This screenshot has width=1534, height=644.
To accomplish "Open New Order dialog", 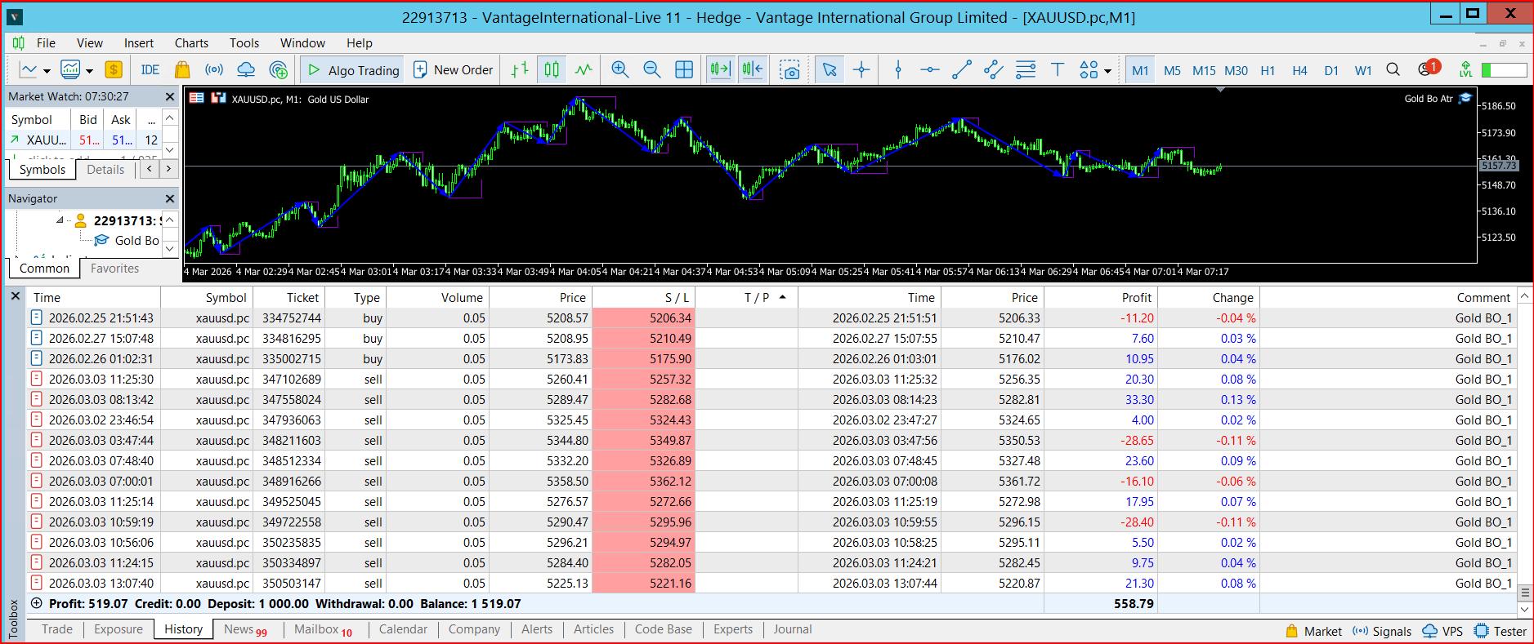I will pyautogui.click(x=454, y=70).
